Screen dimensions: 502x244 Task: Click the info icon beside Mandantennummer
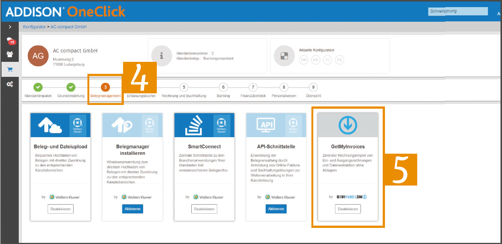click(x=162, y=56)
